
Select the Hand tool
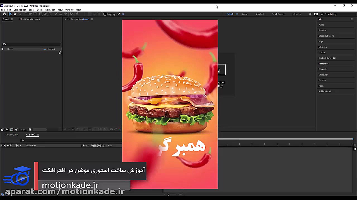click(15, 14)
